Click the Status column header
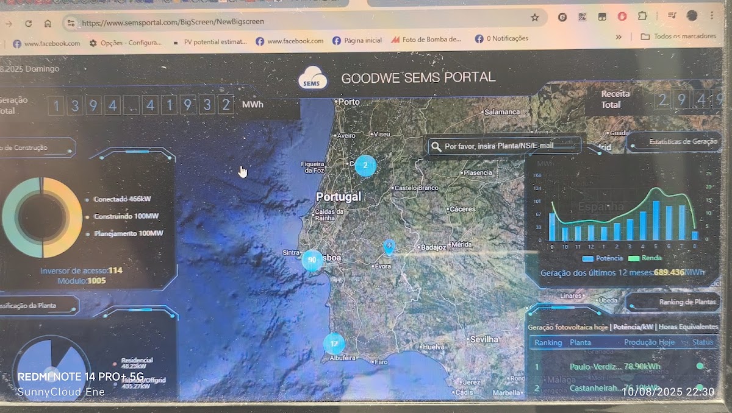 tap(702, 342)
